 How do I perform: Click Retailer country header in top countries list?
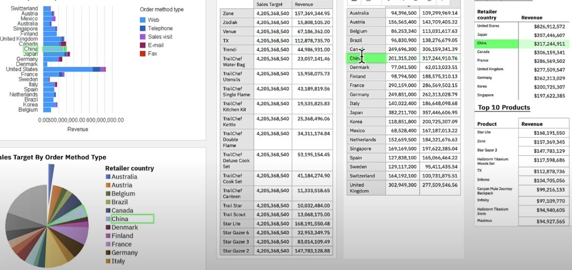[x=487, y=15]
